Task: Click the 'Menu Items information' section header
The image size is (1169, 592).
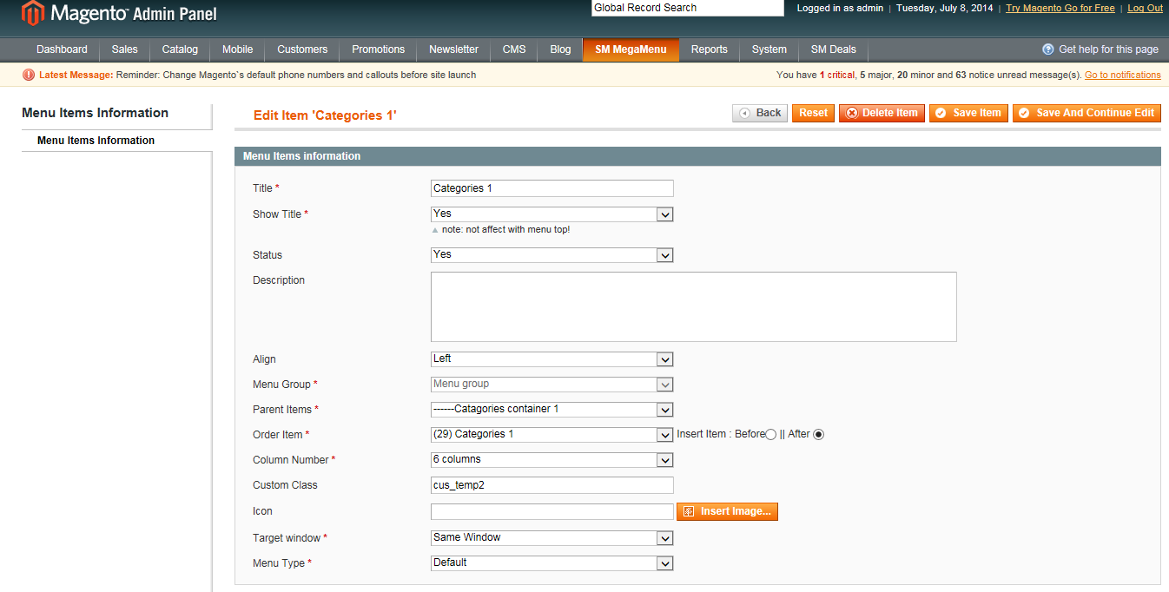Action: click(301, 156)
